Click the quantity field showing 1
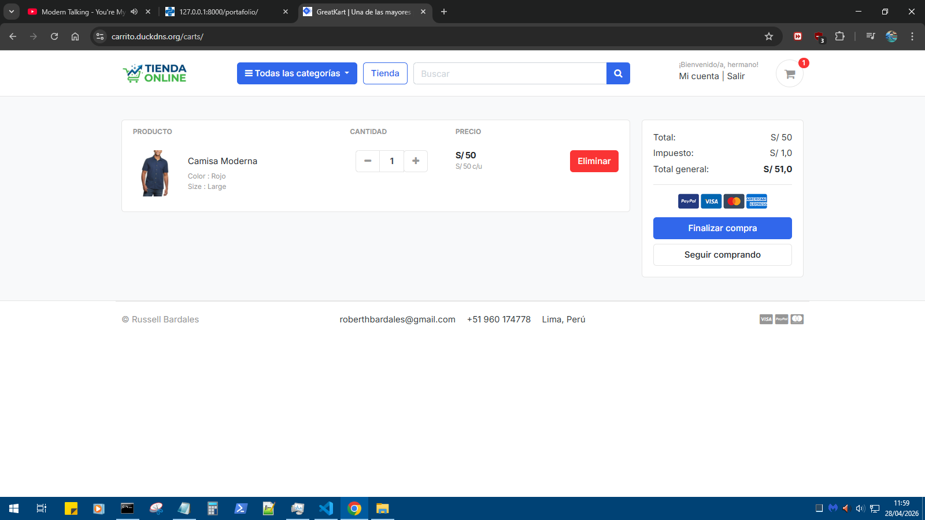 [x=392, y=161]
